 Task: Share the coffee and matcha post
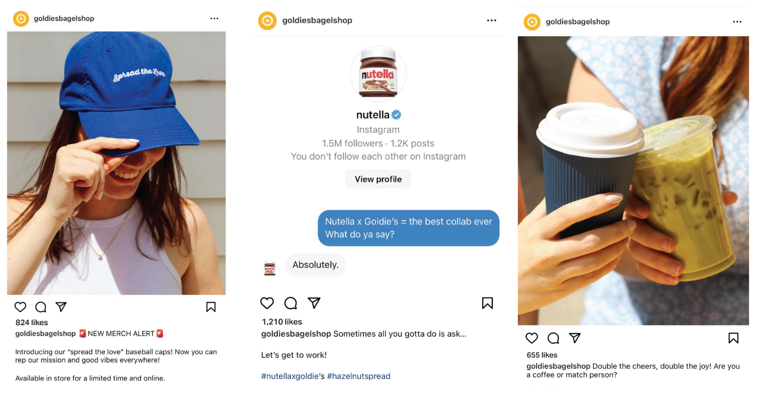575,337
